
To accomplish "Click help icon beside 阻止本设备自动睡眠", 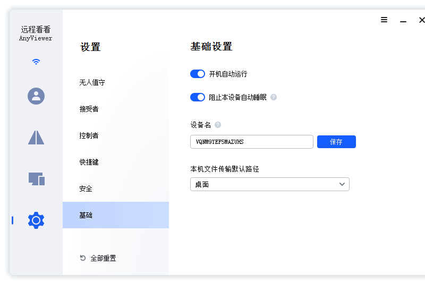I will pos(274,97).
